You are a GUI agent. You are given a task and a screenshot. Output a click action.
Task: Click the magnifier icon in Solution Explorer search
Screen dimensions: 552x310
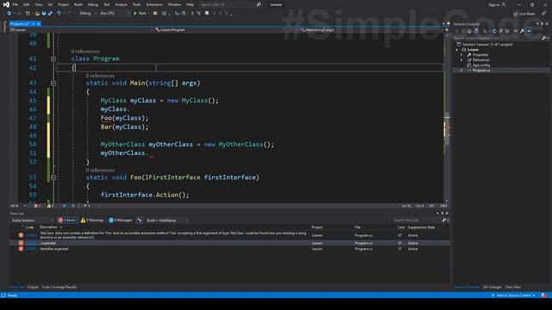[543, 38]
